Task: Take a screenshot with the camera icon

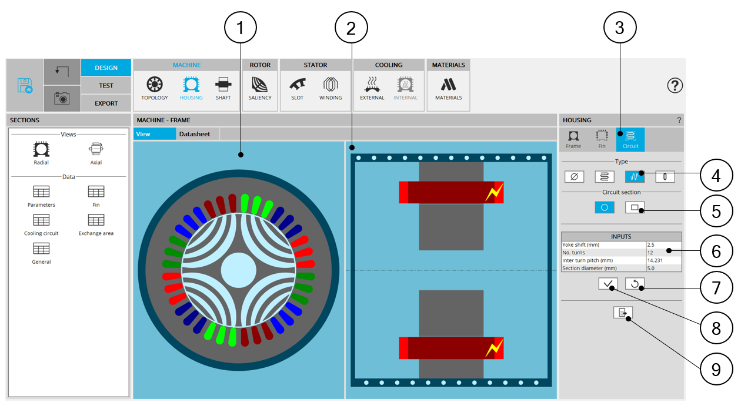Action: point(62,98)
